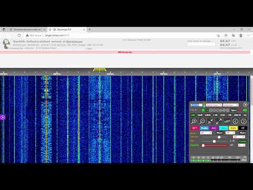Adjust the pan slider near L=R

[214, 141]
